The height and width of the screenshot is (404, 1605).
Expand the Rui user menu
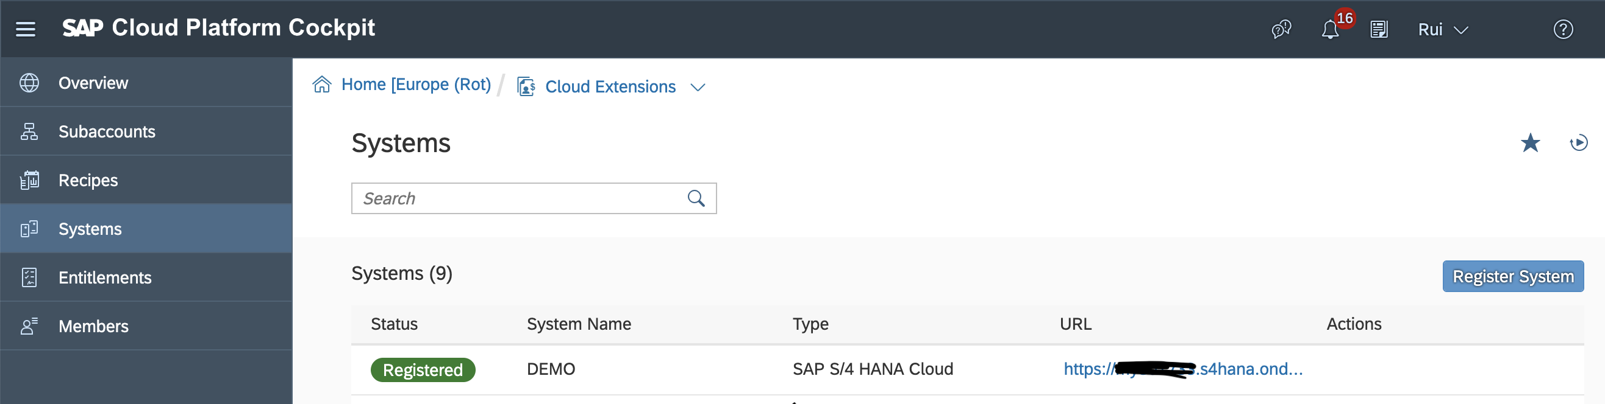click(1442, 29)
